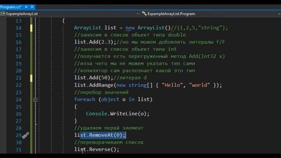The height and width of the screenshot is (158, 281).
Task: Collapse the foreach block on line 24
Action: pos(35,100)
